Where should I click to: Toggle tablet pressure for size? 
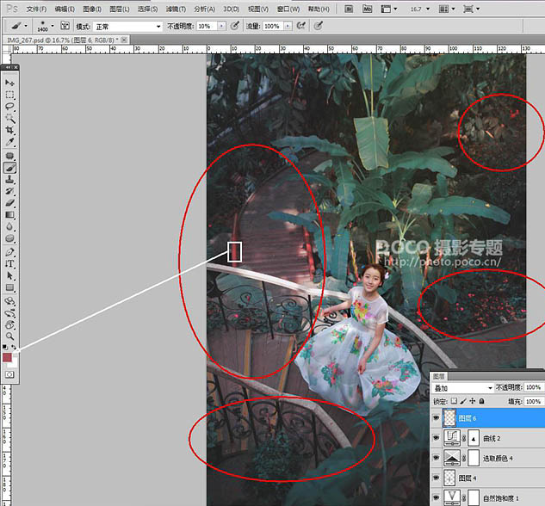pyautogui.click(x=318, y=26)
